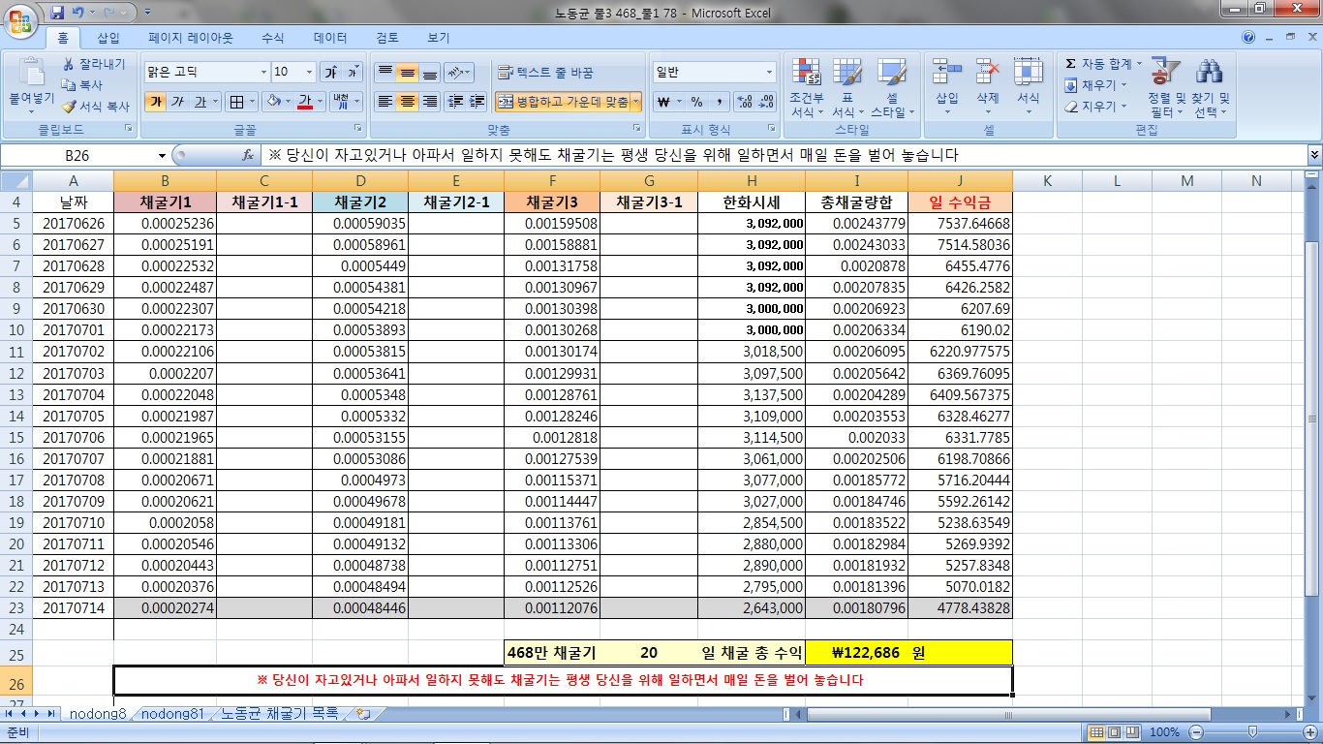Click the red font color 가 button

pos(305,102)
